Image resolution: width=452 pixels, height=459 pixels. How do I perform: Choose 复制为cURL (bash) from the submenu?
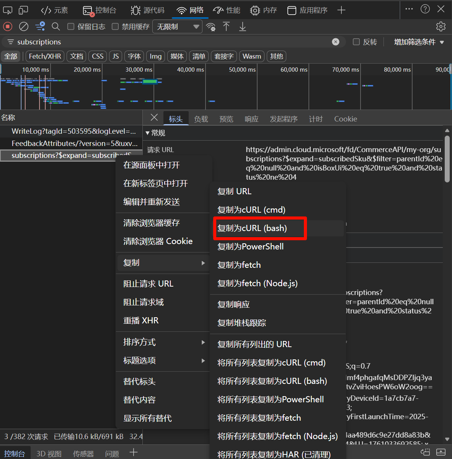[x=252, y=228]
